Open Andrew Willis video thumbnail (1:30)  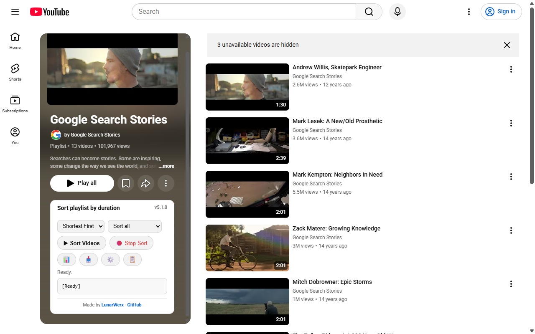pyautogui.click(x=247, y=87)
